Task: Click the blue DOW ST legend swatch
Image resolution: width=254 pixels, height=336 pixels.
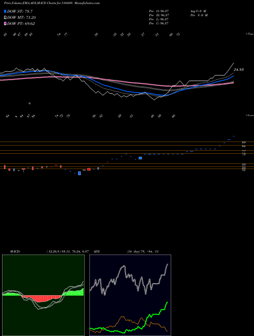Action: pyautogui.click(x=5, y=11)
